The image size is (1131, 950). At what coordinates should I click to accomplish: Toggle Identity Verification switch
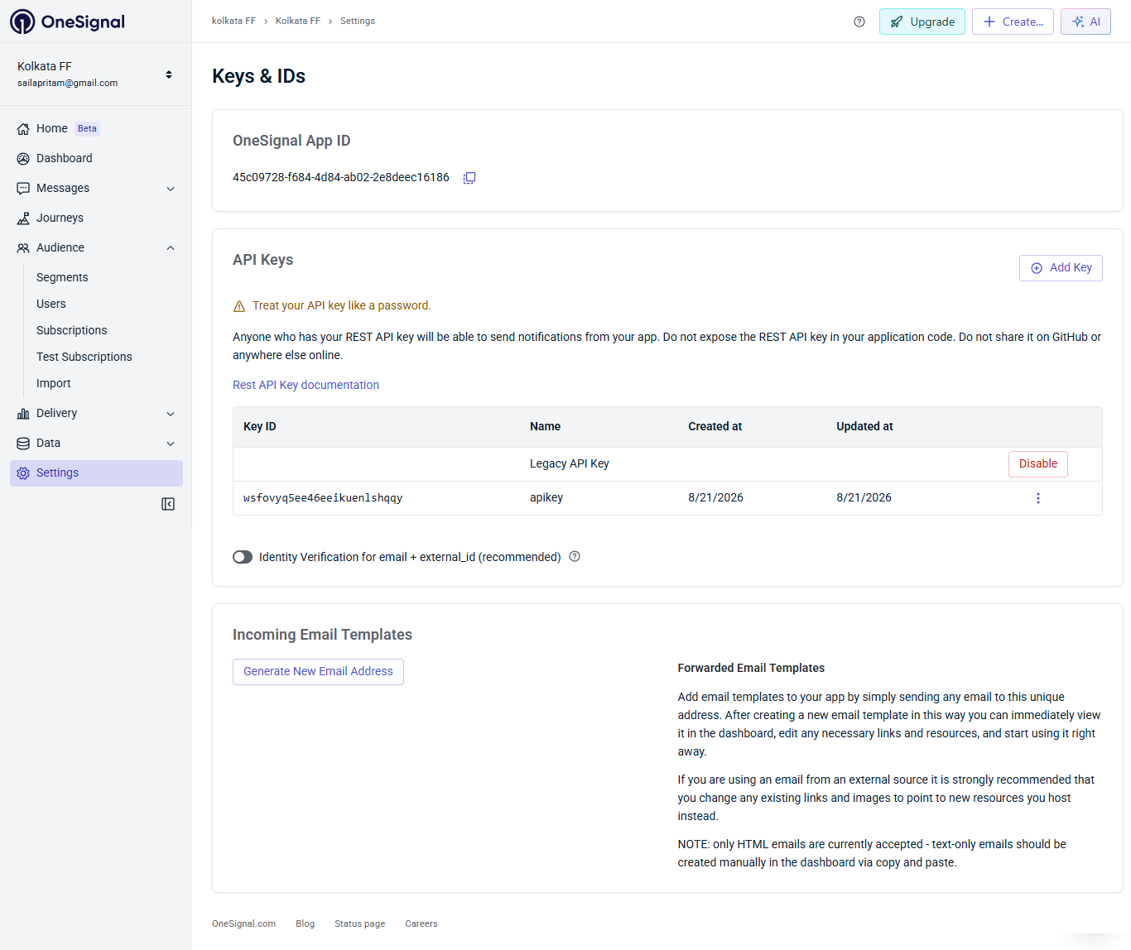point(243,557)
